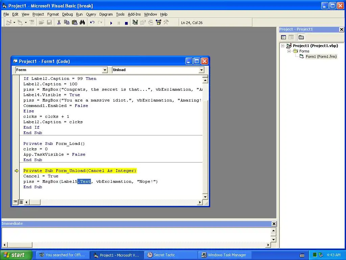Click View Object icon in Project panel
346x260 pixels.
[291, 37]
